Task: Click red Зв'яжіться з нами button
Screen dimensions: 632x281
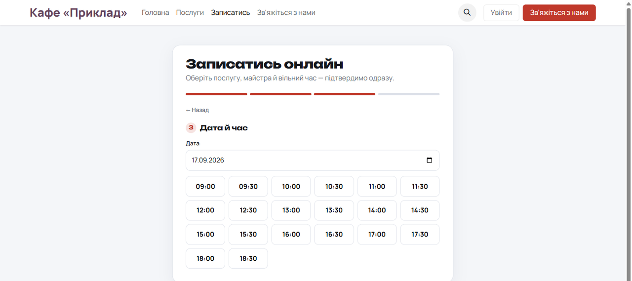Action: pos(559,12)
